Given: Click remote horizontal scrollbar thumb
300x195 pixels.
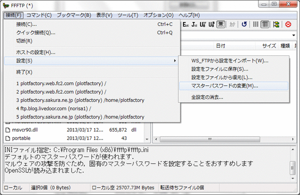Looking at the screenshot, I should [x=210, y=139].
